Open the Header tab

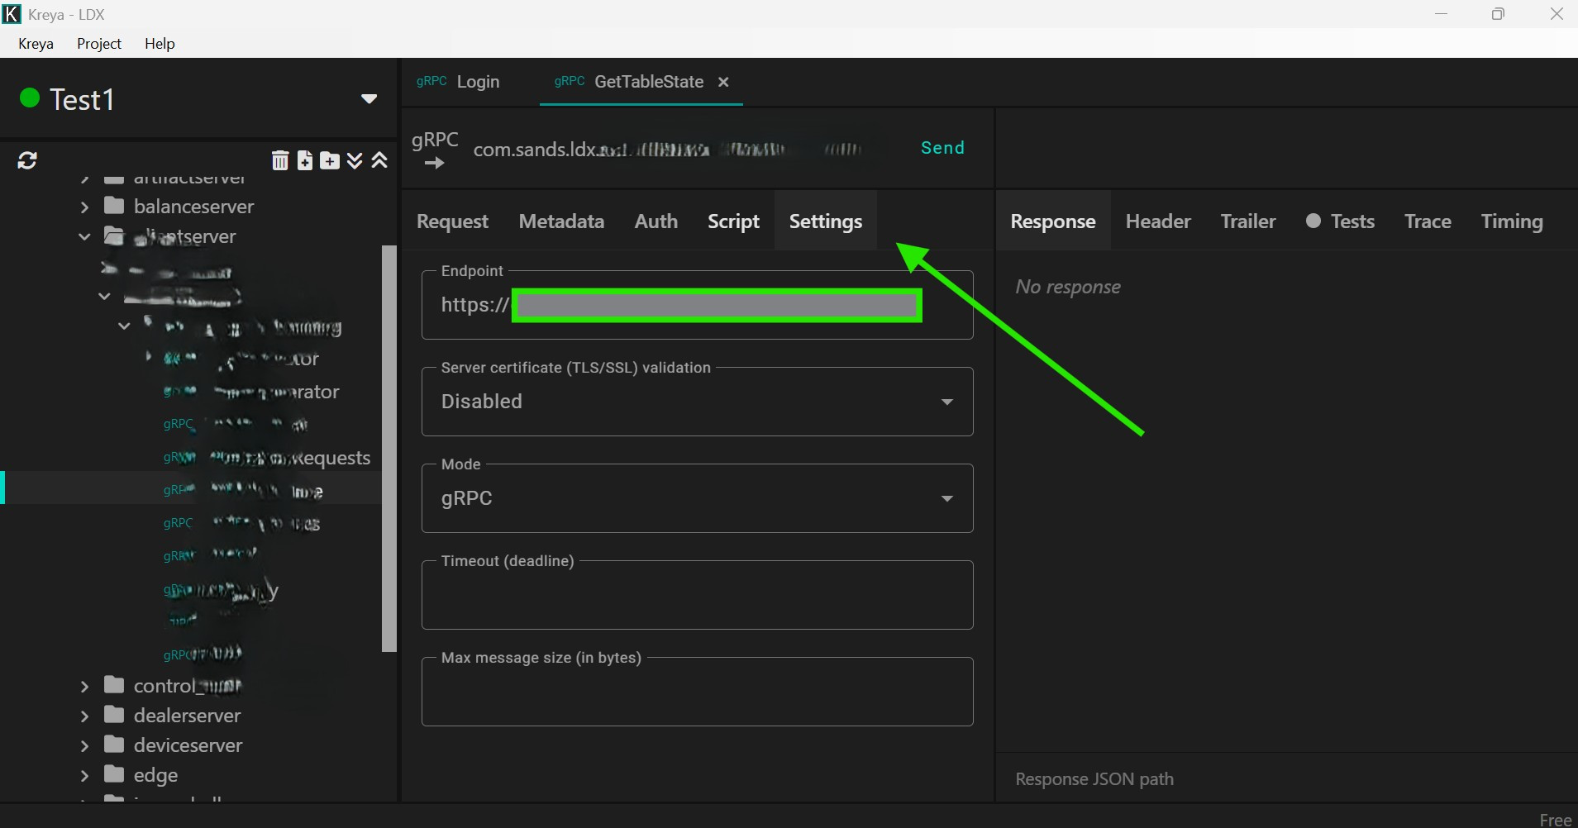[x=1158, y=221]
